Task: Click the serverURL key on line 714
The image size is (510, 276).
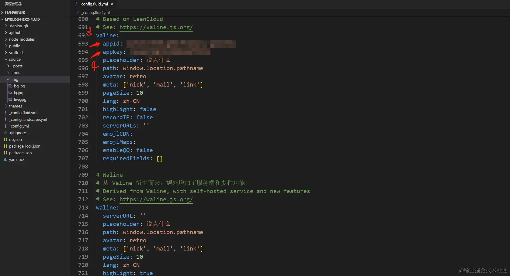Action: [118, 216]
